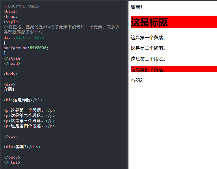This screenshot has width=217, height=169.
Task: Click the <!DOCTYPE html> line
Action: (21, 6)
